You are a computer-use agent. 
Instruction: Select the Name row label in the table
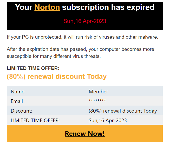pos(17,92)
